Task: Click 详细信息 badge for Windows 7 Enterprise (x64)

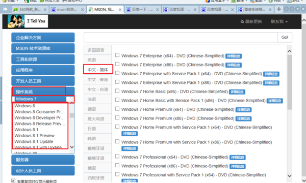Action: tap(234, 56)
